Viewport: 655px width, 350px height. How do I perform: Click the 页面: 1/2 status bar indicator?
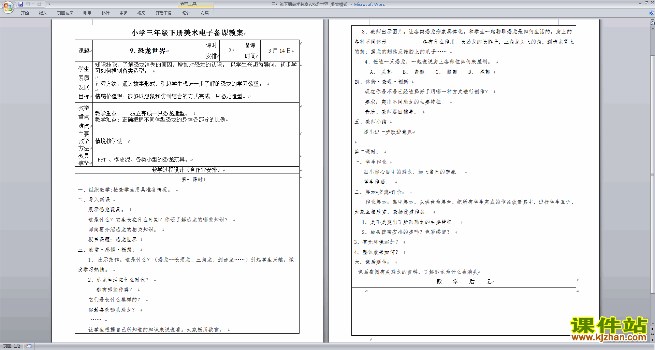[12, 346]
